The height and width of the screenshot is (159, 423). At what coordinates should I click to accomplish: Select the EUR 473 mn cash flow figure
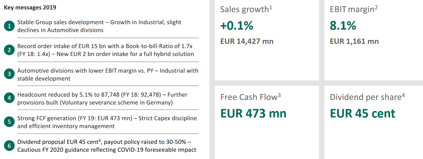(253, 113)
